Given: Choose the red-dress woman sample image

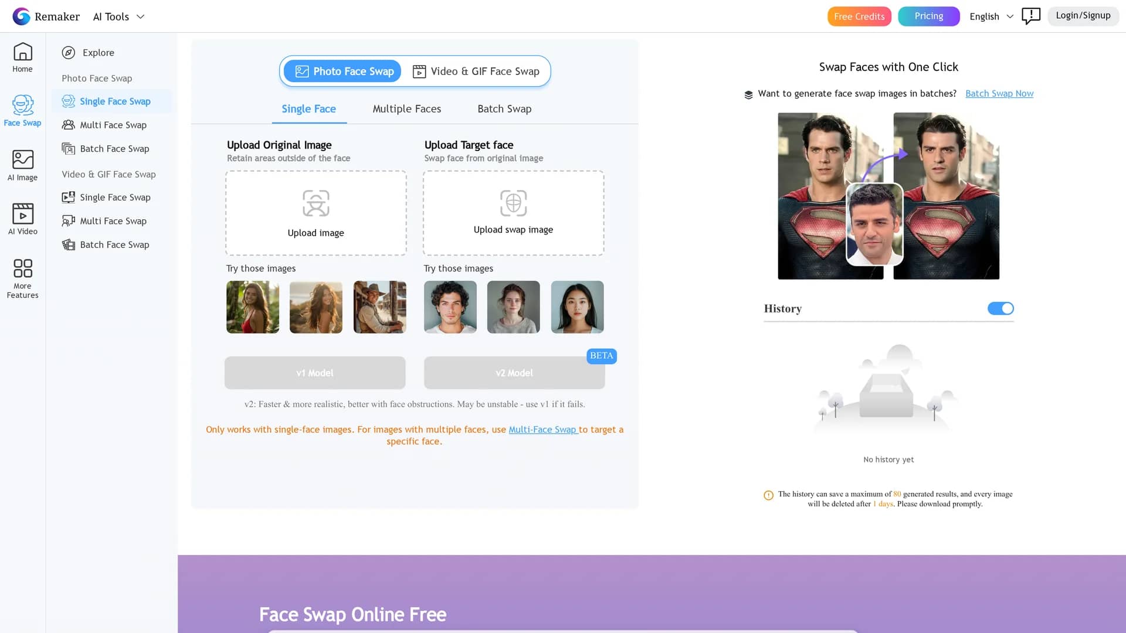Looking at the screenshot, I should click(253, 307).
